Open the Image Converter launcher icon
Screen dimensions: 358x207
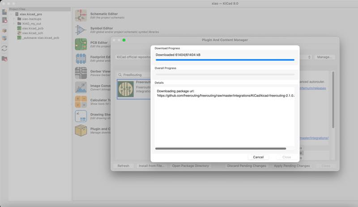tap(81, 88)
